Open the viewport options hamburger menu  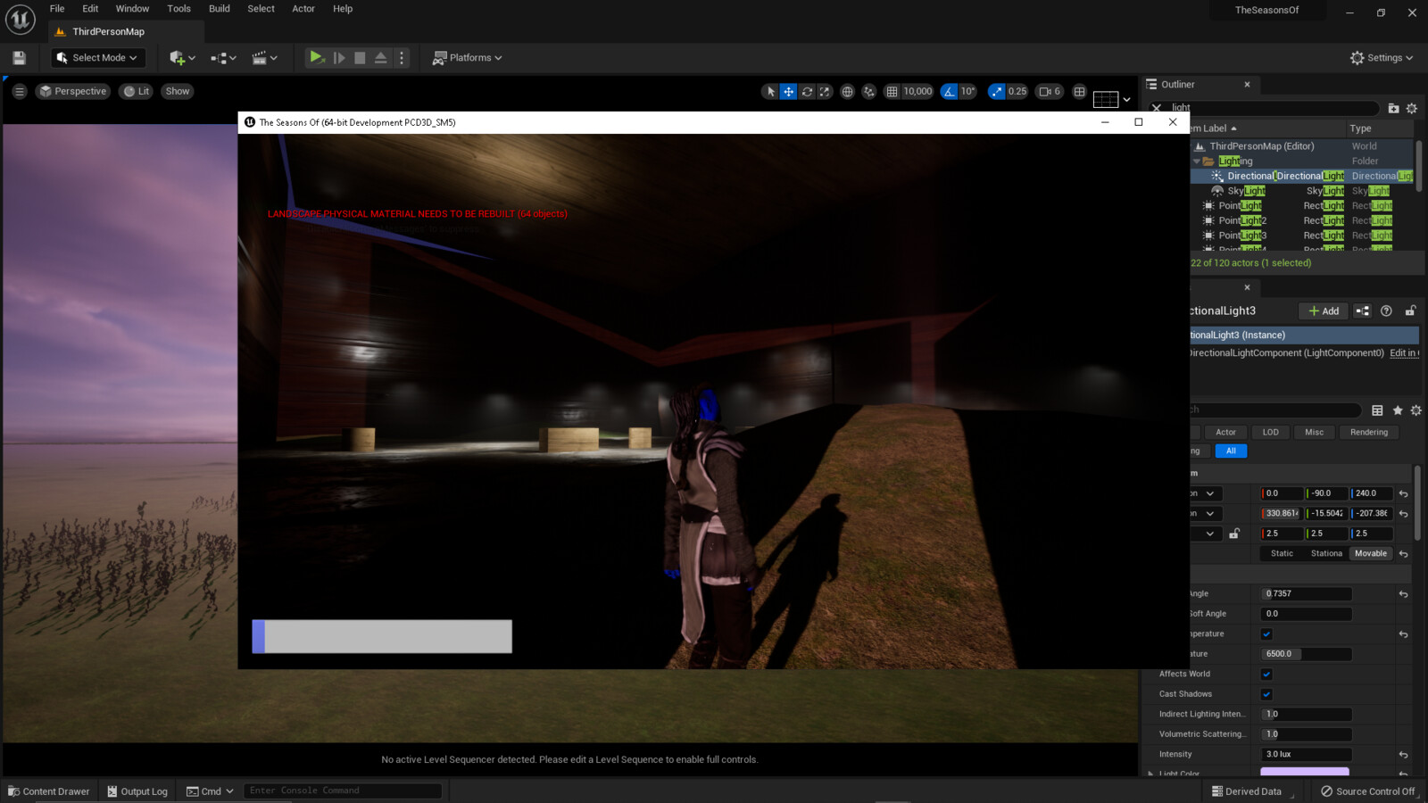pos(19,91)
